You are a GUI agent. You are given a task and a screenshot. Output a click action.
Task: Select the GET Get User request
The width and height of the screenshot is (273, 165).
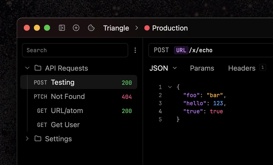[79, 125]
